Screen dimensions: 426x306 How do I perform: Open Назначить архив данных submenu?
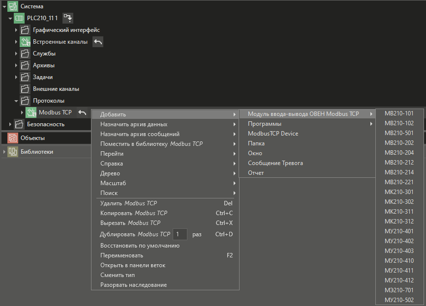[x=165, y=124]
